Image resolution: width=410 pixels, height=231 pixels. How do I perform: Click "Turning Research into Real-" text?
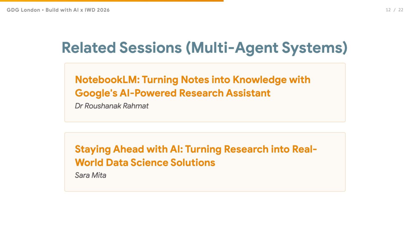tap(251, 149)
